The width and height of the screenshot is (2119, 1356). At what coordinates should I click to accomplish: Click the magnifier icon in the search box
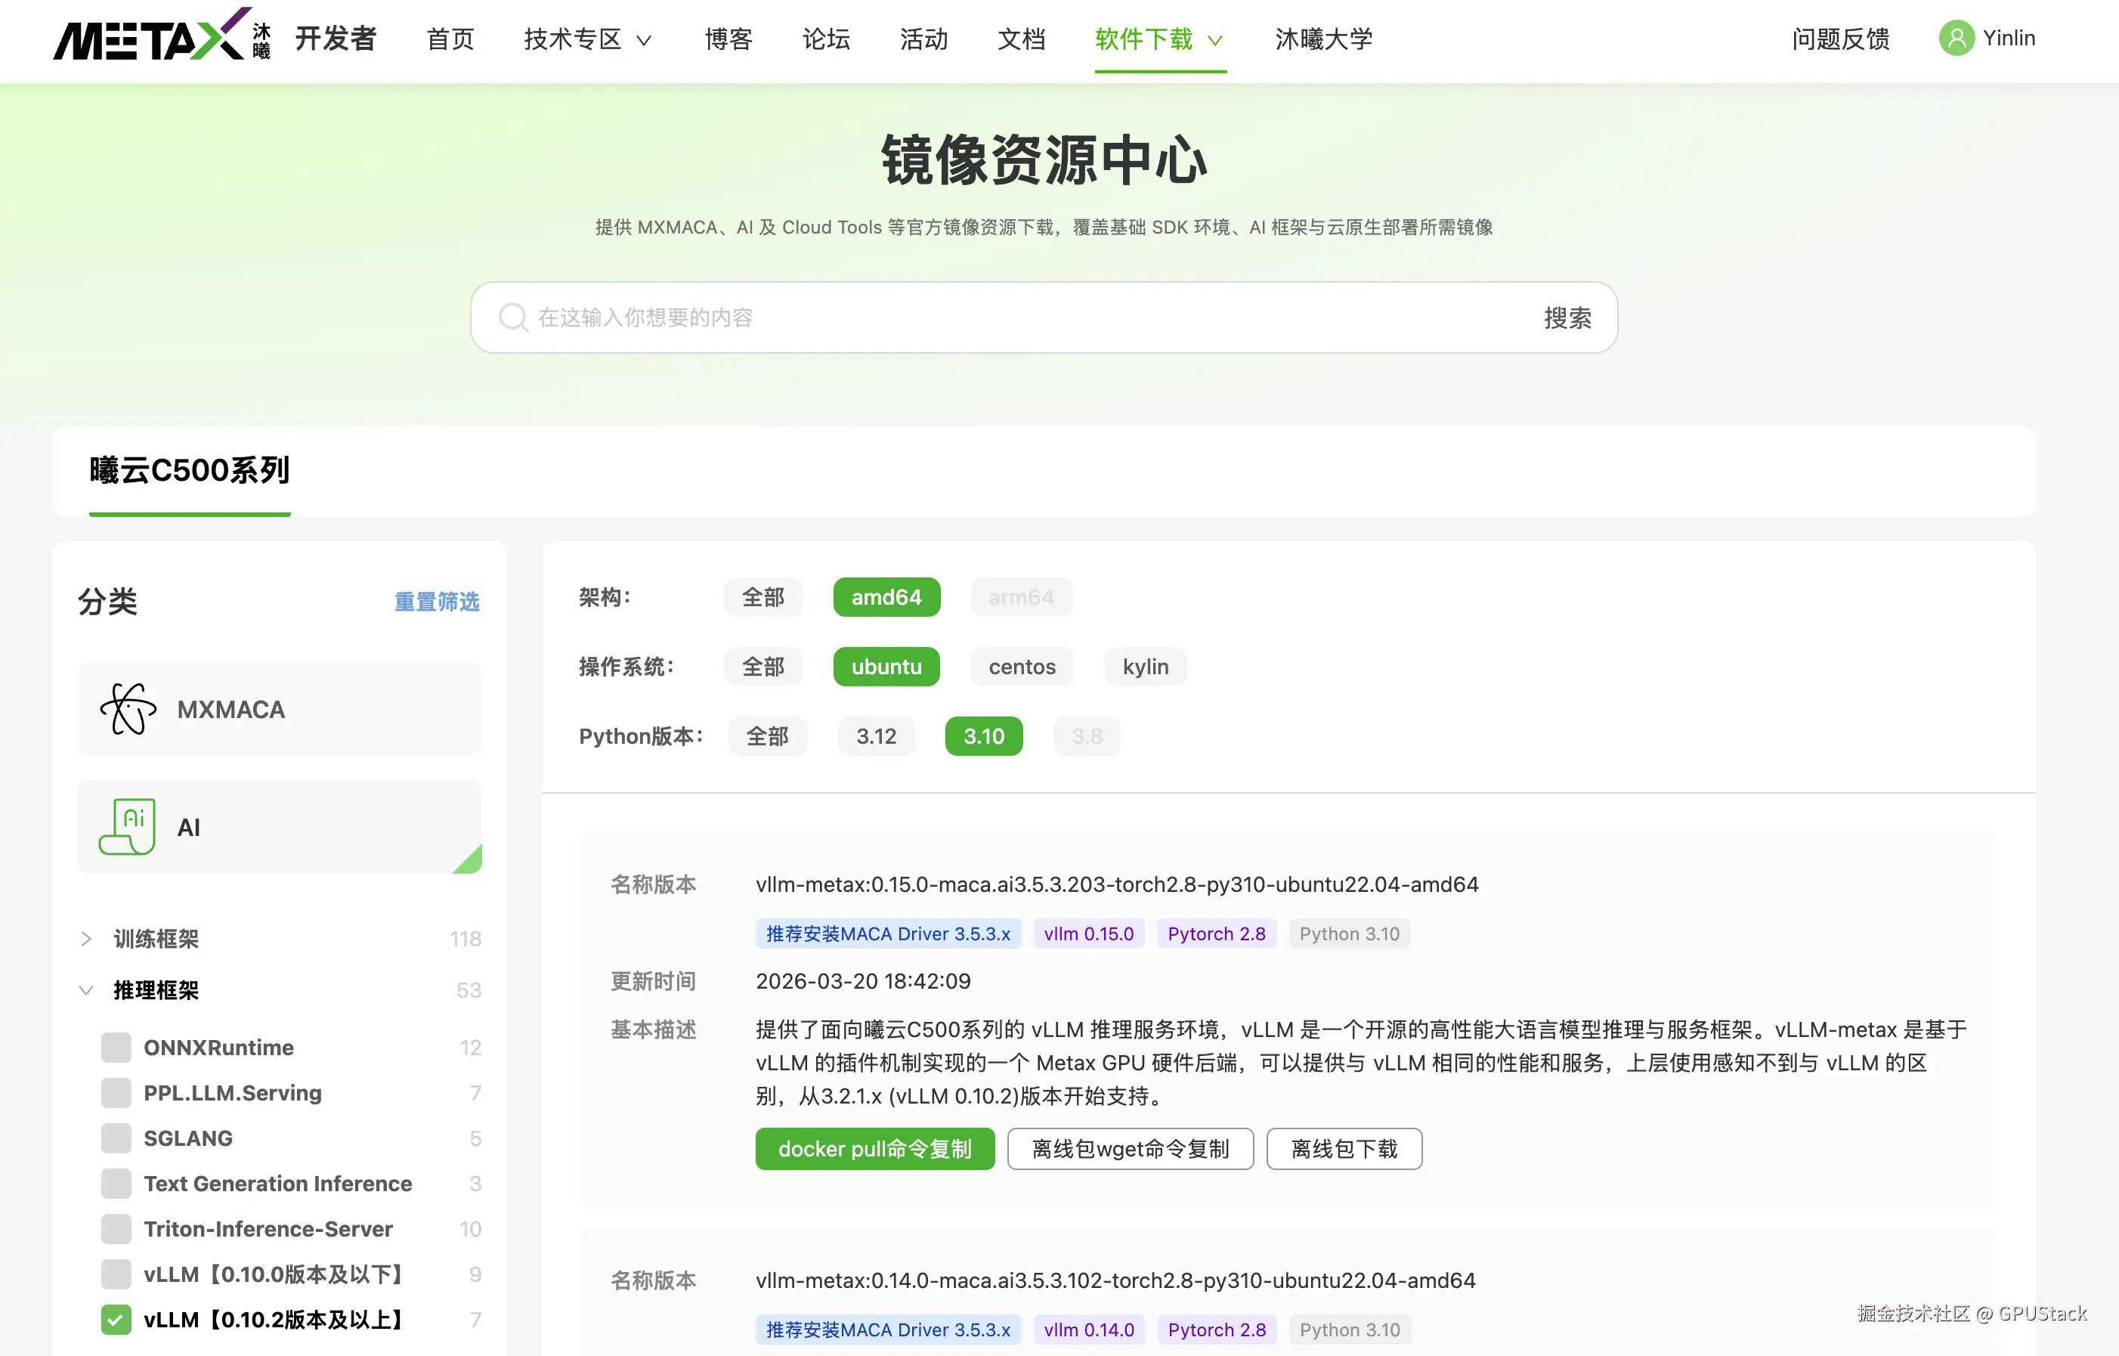pyautogui.click(x=512, y=317)
